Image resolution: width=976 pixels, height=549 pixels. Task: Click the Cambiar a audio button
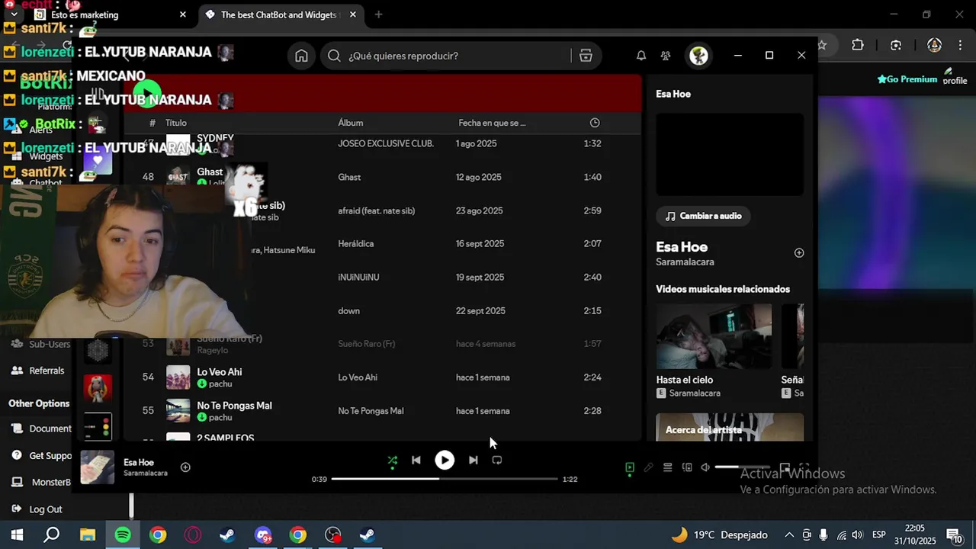tap(703, 216)
